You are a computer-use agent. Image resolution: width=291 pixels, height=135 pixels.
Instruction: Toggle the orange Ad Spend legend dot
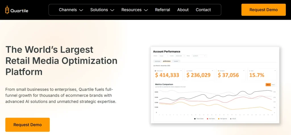coord(219,119)
